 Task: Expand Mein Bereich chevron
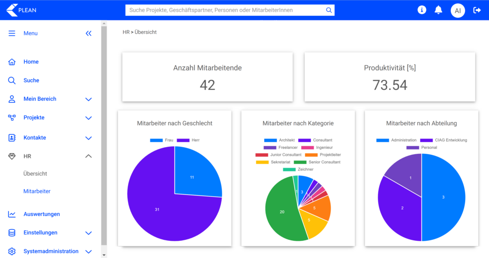[x=88, y=99]
